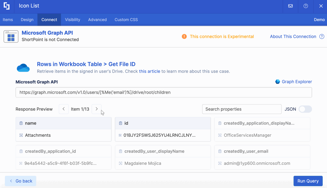Select the 9e4a5442-a5c9 application id value
Screen dimensions: 327x188
(x=64, y=164)
